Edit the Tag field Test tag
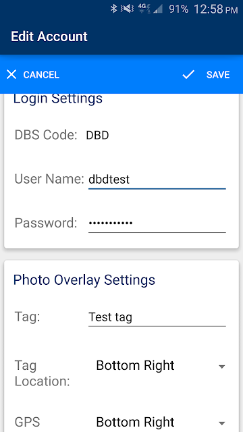The height and width of the screenshot is (432, 243). (157, 317)
